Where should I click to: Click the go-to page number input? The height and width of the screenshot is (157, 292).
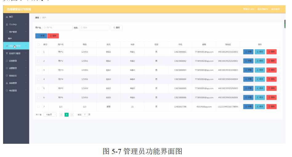pyautogui.click(x=85, y=115)
